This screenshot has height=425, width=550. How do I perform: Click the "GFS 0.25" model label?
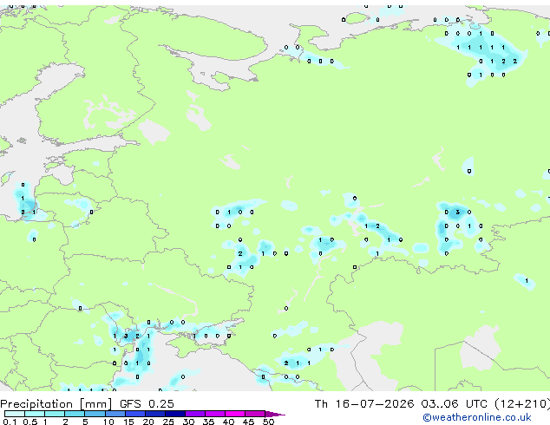[x=147, y=404]
